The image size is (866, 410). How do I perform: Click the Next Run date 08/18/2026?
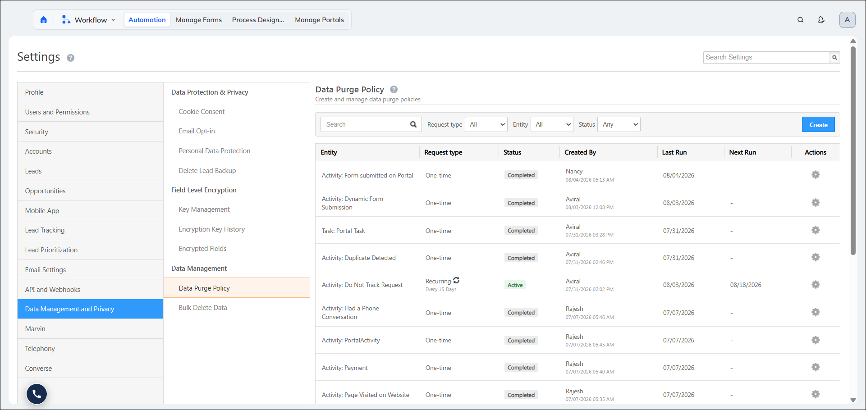(746, 285)
